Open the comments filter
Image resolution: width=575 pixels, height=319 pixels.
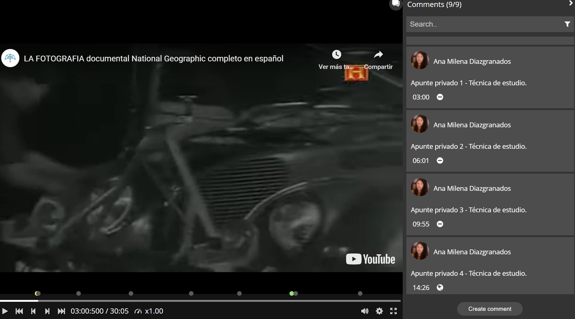(x=567, y=24)
